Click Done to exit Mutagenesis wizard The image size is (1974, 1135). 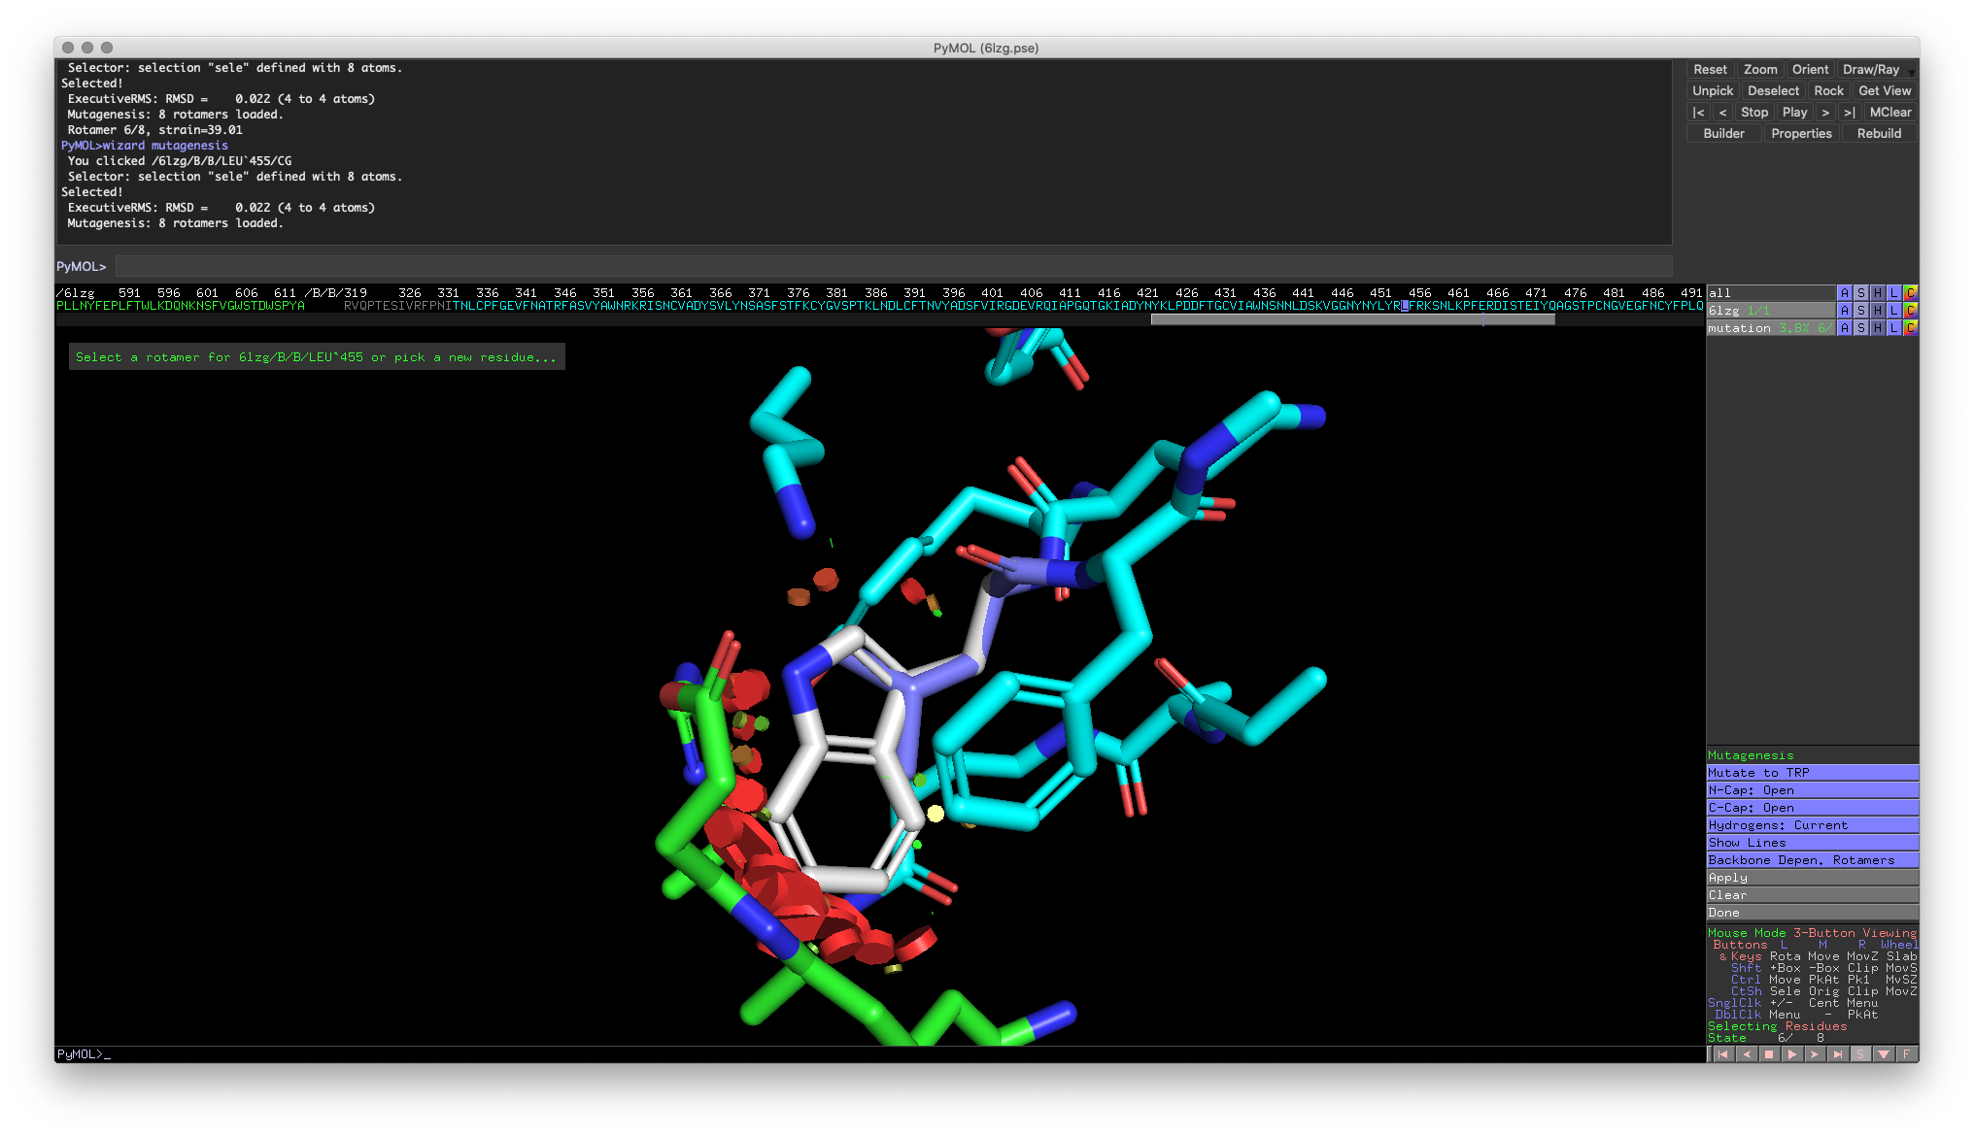click(x=1812, y=913)
